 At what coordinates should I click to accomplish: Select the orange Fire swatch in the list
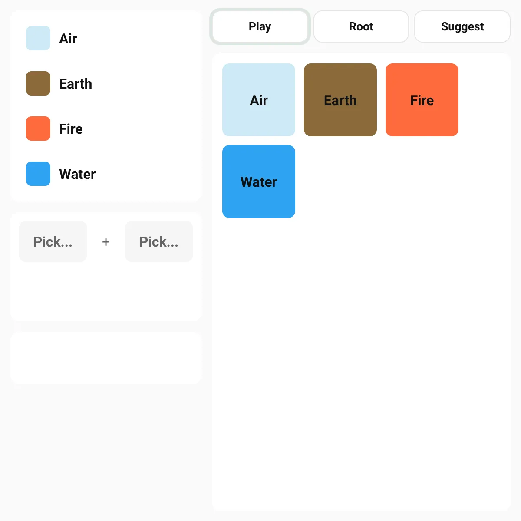tap(38, 129)
